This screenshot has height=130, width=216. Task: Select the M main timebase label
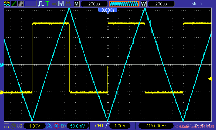pyautogui.click(x=77, y=4)
